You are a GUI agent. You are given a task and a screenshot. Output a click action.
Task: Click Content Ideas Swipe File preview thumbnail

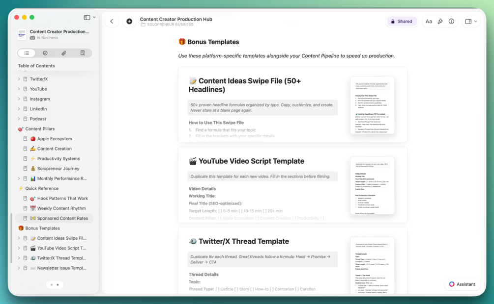click(x=372, y=105)
